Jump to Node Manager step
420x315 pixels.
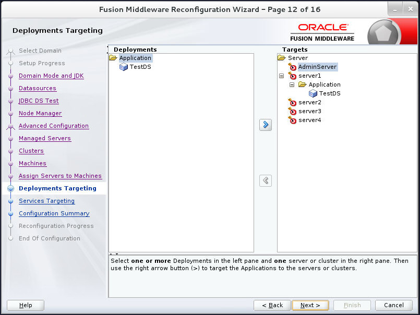point(40,113)
